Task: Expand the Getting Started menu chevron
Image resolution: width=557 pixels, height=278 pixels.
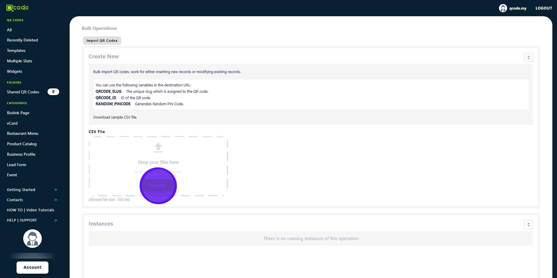Action: pos(56,190)
